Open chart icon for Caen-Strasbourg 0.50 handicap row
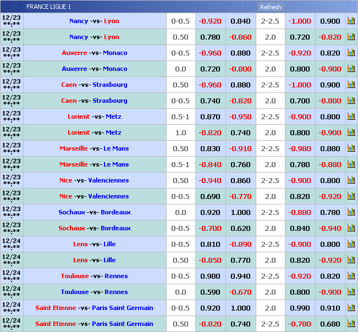The height and width of the screenshot is (332, 358). click(351, 85)
